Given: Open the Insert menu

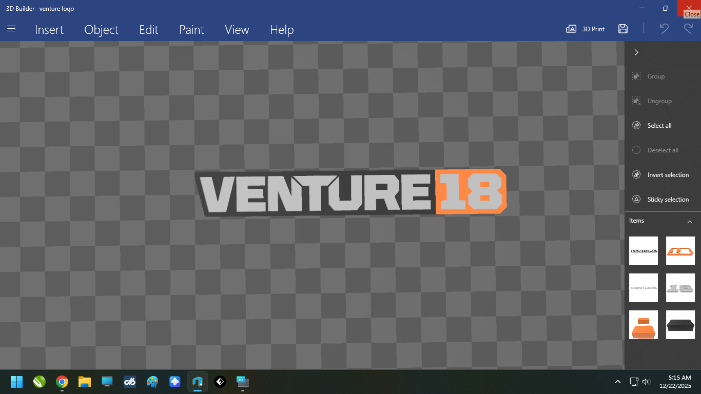Looking at the screenshot, I should click(x=49, y=30).
